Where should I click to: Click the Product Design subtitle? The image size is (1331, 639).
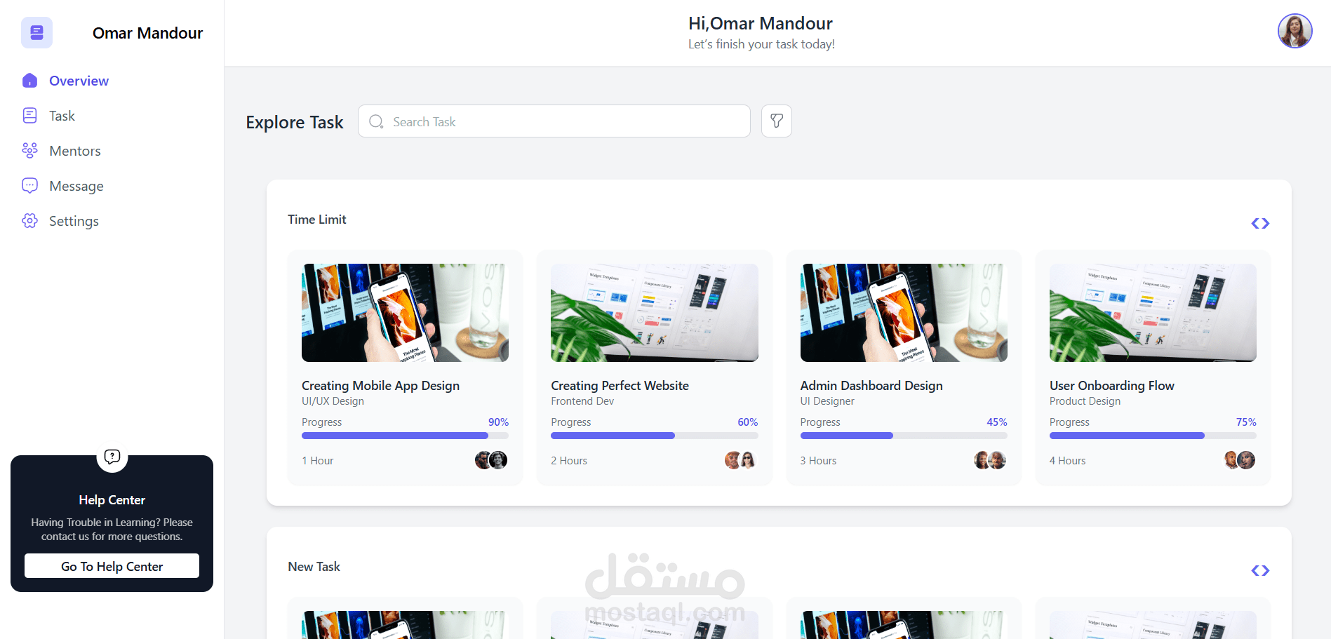(1085, 401)
